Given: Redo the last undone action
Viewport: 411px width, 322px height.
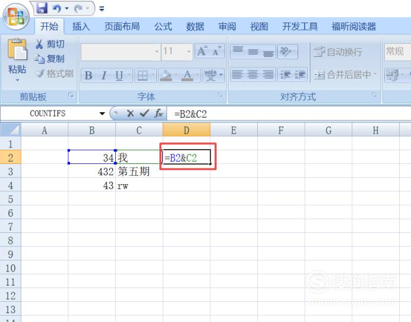Looking at the screenshot, I should pyautogui.click(x=78, y=9).
